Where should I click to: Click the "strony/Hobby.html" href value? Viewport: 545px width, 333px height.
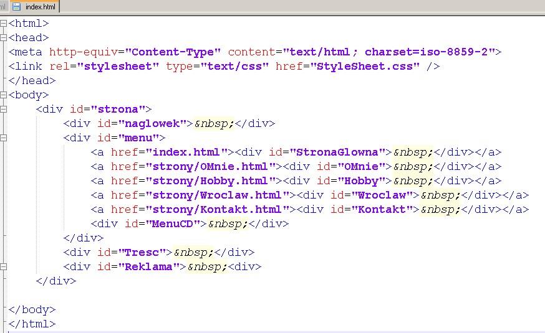pos(210,181)
